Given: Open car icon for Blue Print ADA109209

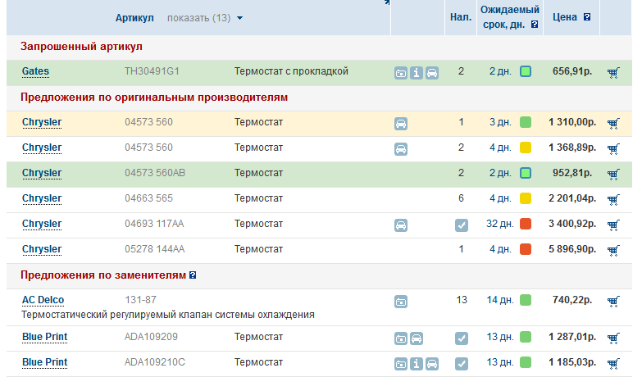Looking at the screenshot, I should [x=417, y=338].
